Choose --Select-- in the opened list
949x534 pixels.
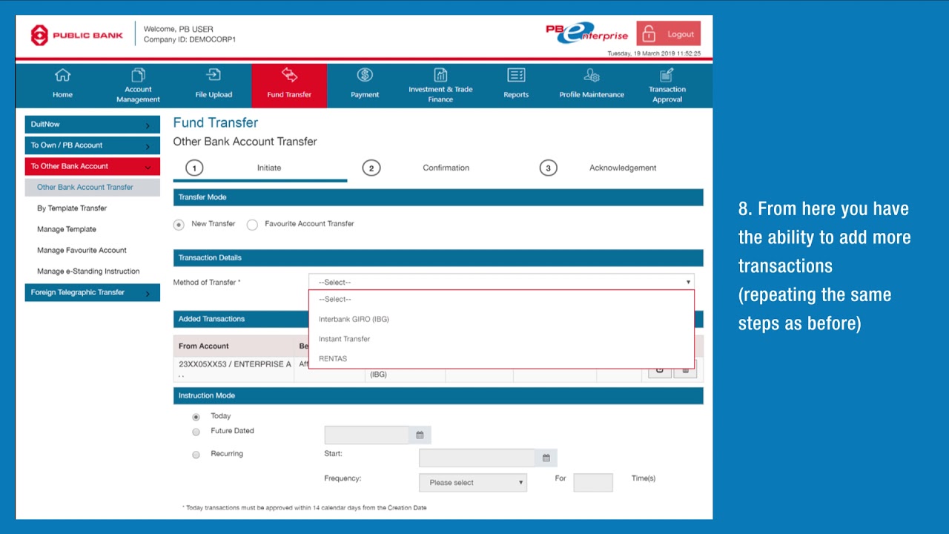(501, 299)
